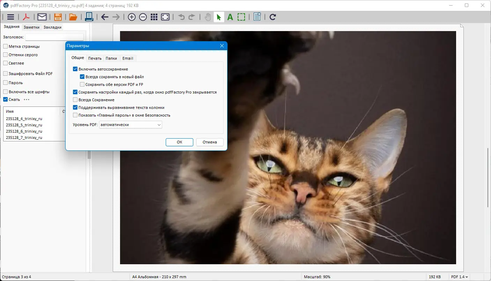
Task: Select the text tool 'A'
Action: pyautogui.click(x=230, y=17)
